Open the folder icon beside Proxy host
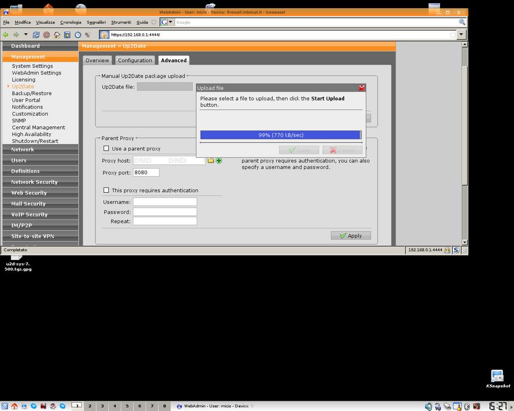The height and width of the screenshot is (411, 514). click(x=211, y=161)
